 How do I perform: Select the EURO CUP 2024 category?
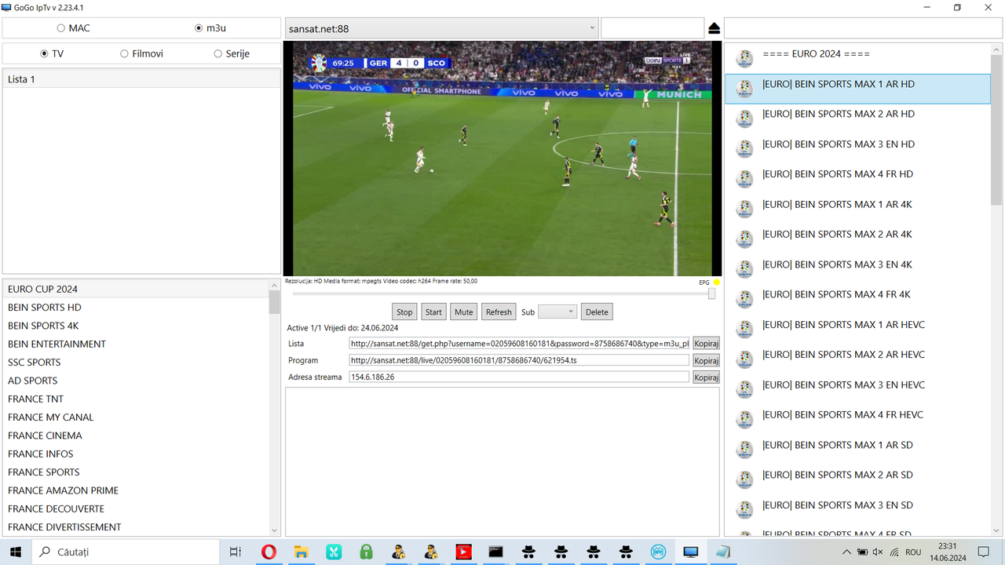pos(136,289)
